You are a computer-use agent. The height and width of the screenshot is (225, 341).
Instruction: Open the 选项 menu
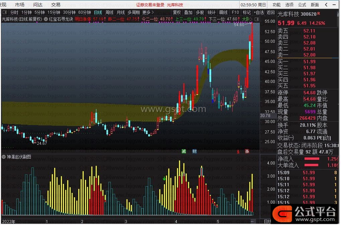pos(289,5)
